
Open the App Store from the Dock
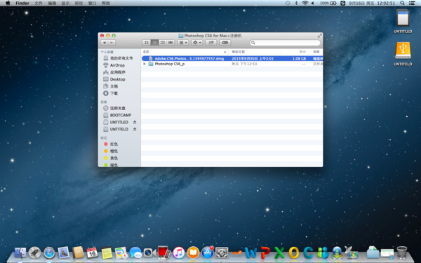(x=208, y=252)
